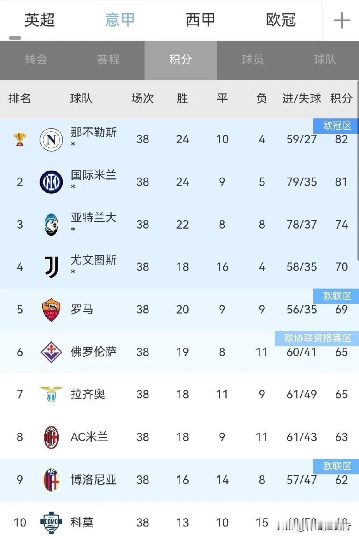Switch to the 英超 league tab
Viewport: 359px width, 539px height.
point(40,20)
